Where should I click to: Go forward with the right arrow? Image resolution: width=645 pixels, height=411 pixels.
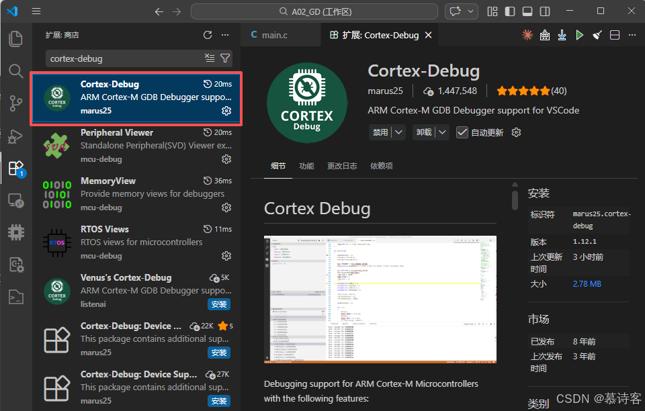[x=177, y=11]
